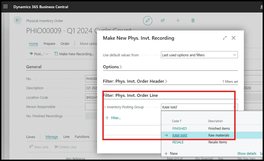Open the Post split-button dropdown arrow
This screenshot has height=161, width=264.
tap(47, 54)
